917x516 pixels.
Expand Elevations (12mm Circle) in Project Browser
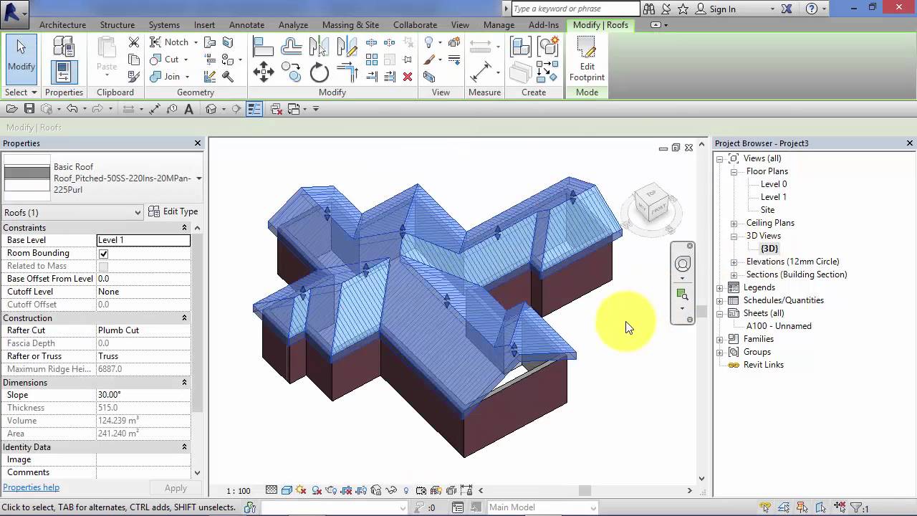pyautogui.click(x=734, y=262)
